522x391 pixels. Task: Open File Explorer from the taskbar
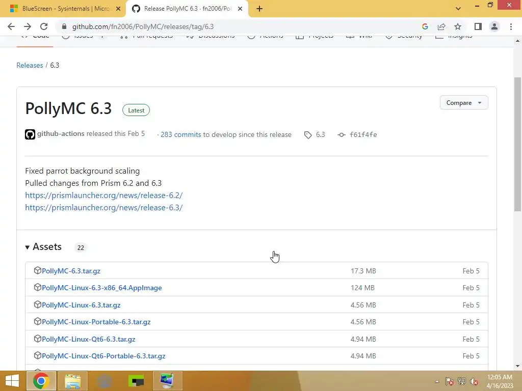pos(72,381)
